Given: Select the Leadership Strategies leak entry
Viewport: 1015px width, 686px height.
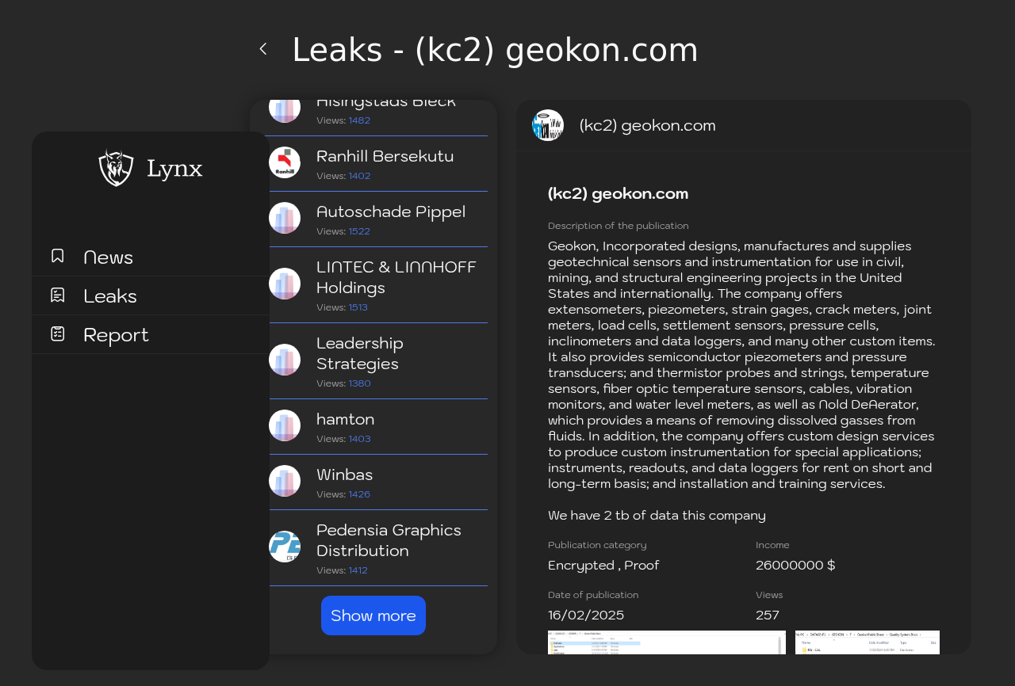Looking at the screenshot, I should 378,361.
